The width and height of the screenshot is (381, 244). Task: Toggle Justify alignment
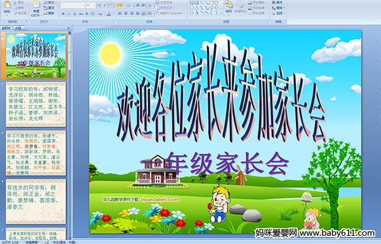point(138,13)
